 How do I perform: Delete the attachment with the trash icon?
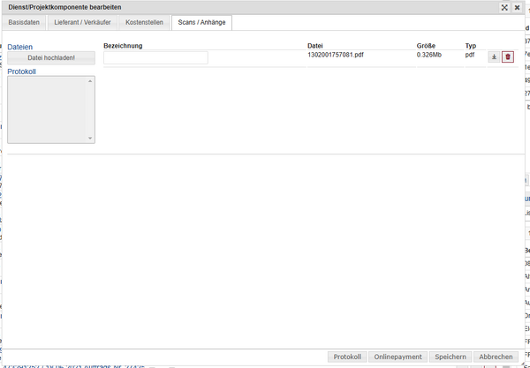point(507,57)
